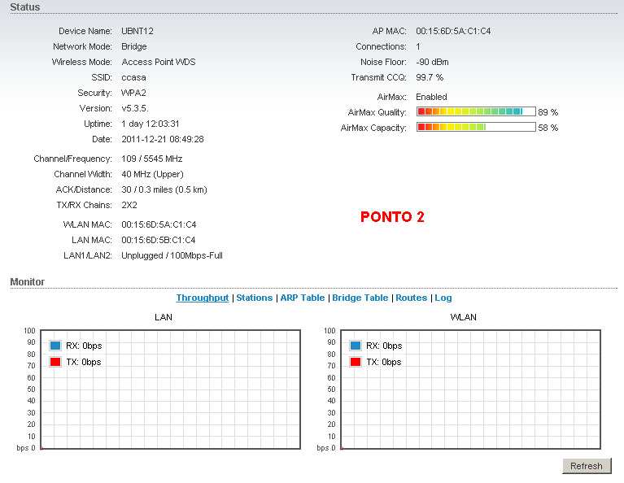
Task: Click the channel width 40 MHz (Upper)
Action: point(152,175)
